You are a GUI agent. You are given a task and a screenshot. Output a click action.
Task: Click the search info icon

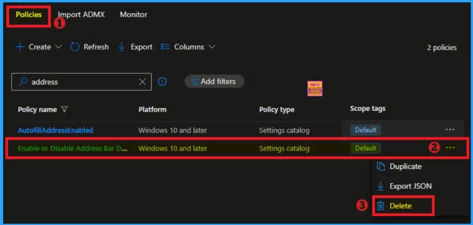[x=162, y=81]
